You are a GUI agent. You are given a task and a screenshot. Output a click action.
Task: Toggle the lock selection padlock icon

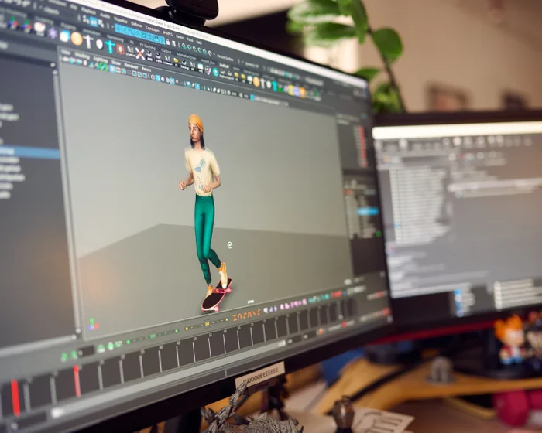click(168, 42)
